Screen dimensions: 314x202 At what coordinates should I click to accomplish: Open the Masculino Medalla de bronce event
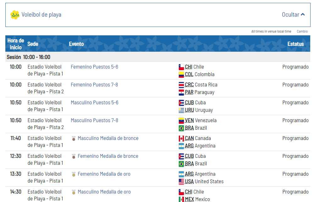coord(108,138)
